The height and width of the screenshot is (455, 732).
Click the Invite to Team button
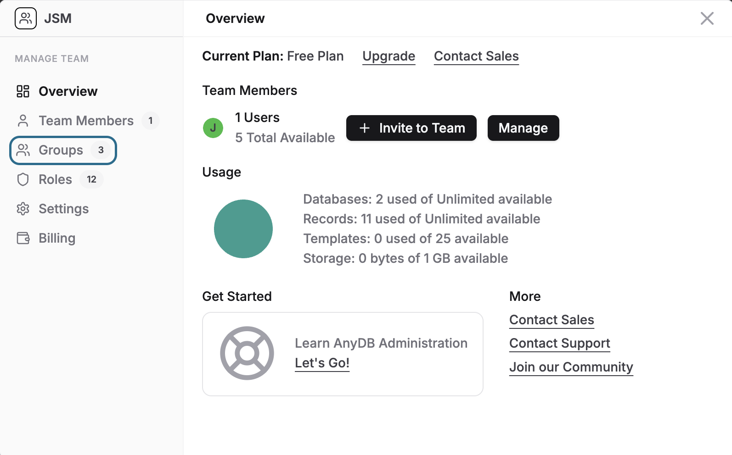411,128
